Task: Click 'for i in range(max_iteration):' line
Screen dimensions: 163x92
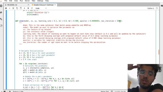Action: [x=34, y=64]
